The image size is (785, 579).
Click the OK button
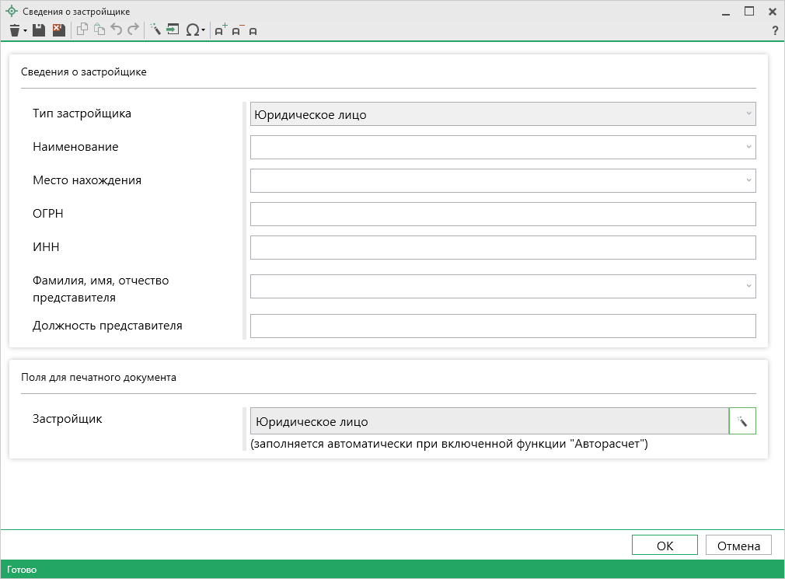(665, 546)
